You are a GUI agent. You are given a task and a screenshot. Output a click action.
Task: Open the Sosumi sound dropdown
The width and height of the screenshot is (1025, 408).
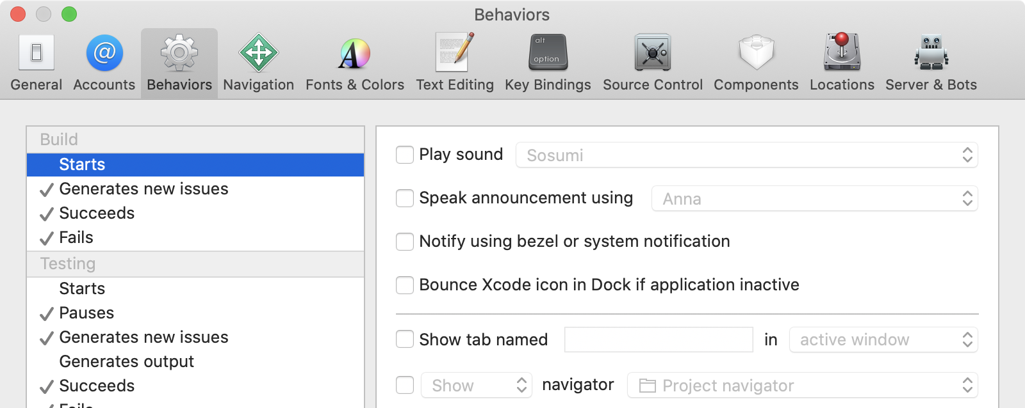tap(746, 155)
